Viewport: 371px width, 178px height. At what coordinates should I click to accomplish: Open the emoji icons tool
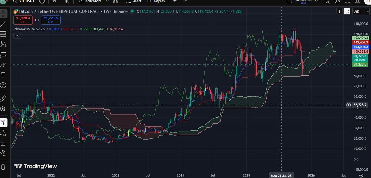click(3, 85)
